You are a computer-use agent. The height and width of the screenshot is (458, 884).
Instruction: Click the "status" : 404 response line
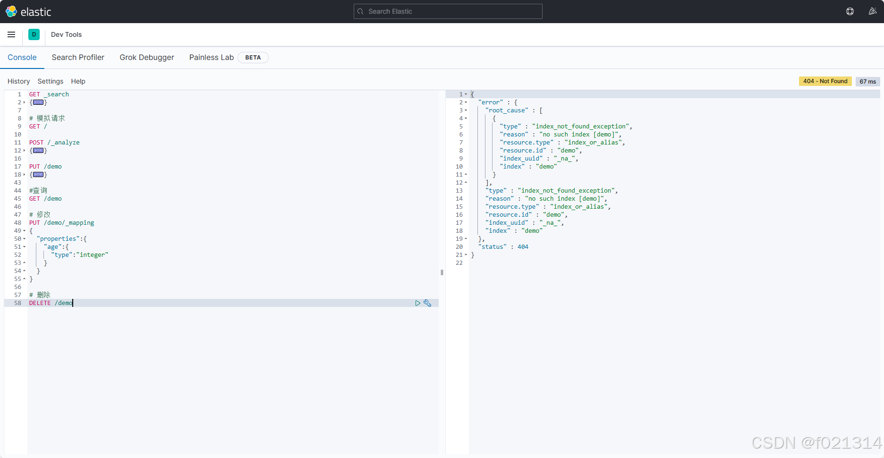[x=503, y=247]
